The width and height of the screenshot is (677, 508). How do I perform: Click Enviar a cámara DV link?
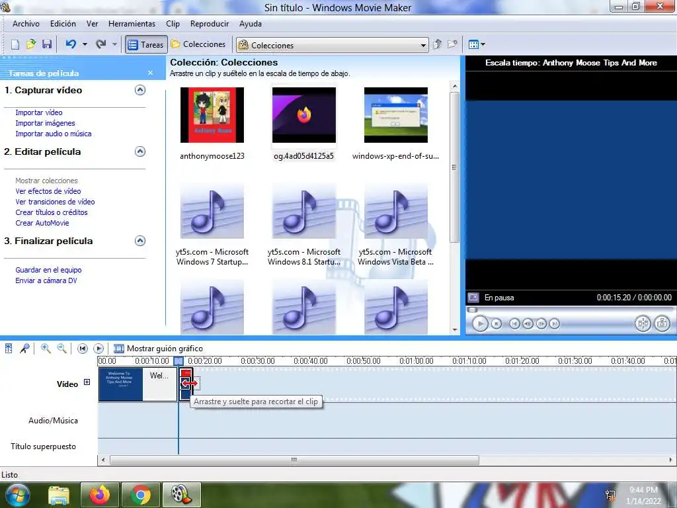click(46, 280)
